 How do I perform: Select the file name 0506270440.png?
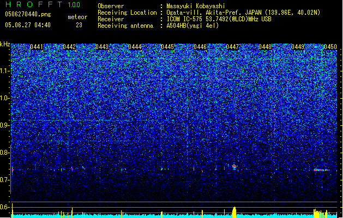pos(28,14)
